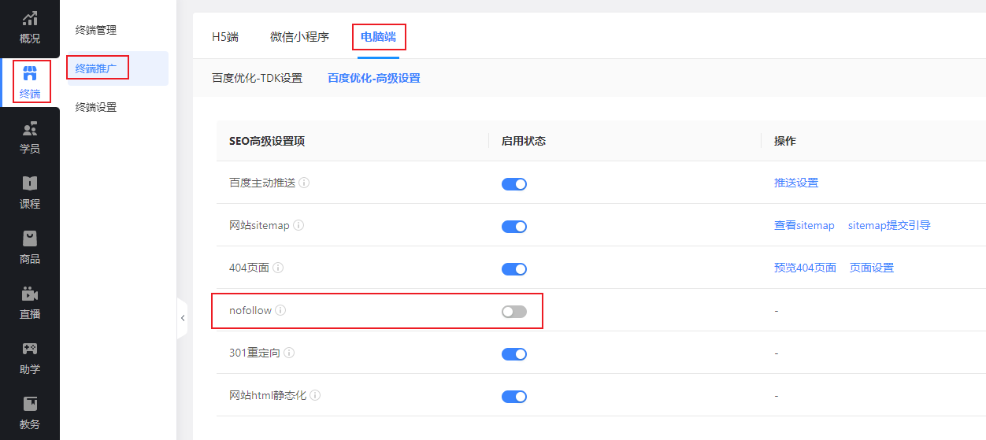Viewport: 986px width, 440px height.
Task: Disable the 404页面 switch
Action: pos(514,269)
